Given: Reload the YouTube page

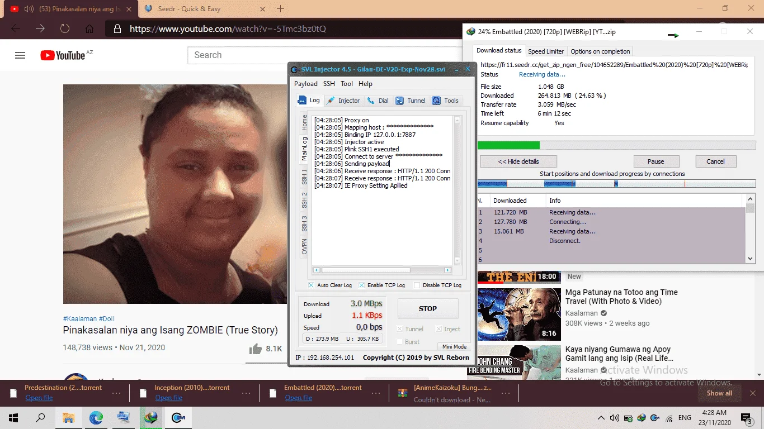Looking at the screenshot, I should [x=65, y=28].
